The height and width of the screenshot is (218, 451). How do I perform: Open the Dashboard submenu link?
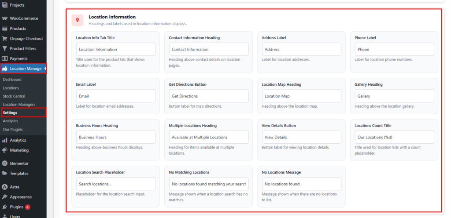12,80
